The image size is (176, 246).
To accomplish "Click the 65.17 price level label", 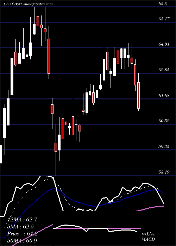I will tap(164, 19).
